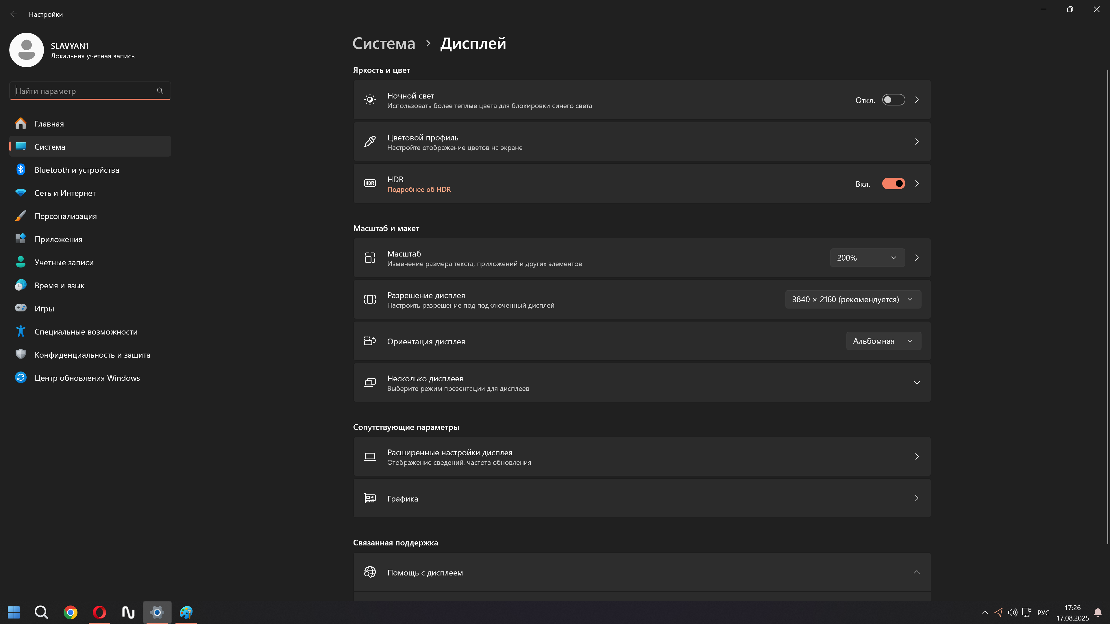Open the display resolution dropdown

click(x=853, y=299)
